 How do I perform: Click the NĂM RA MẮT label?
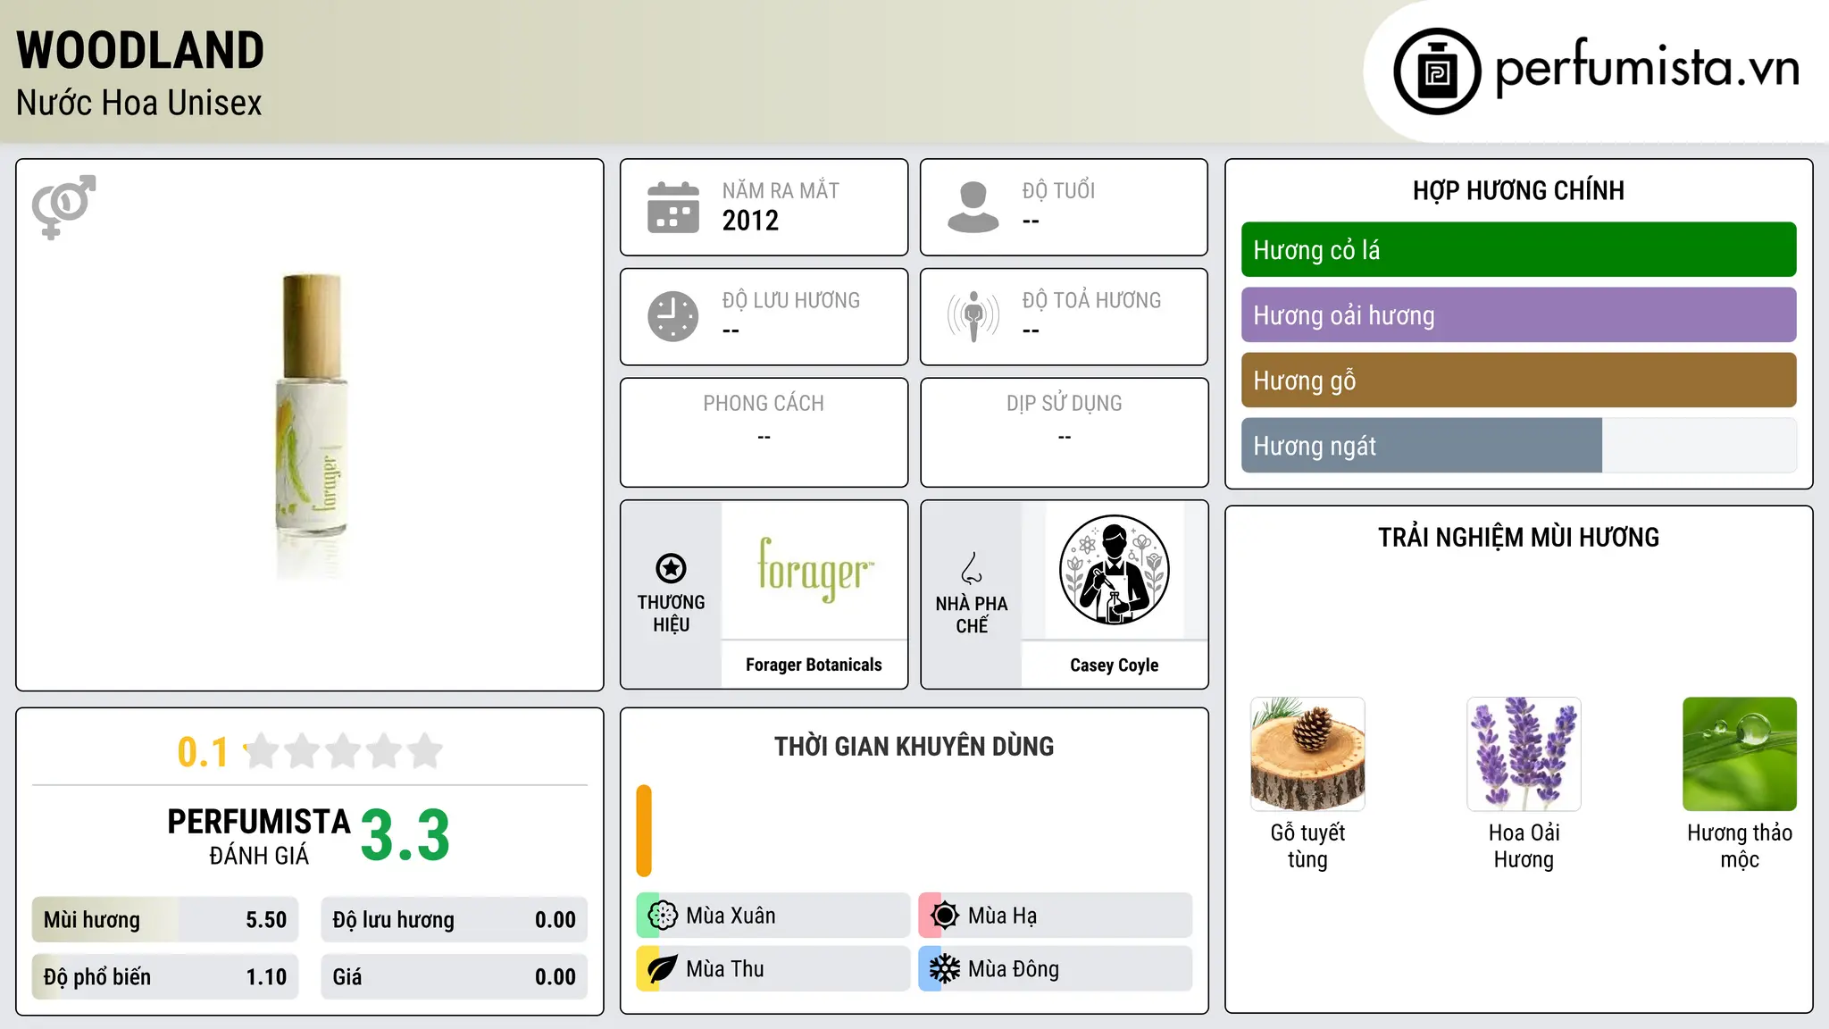781,190
